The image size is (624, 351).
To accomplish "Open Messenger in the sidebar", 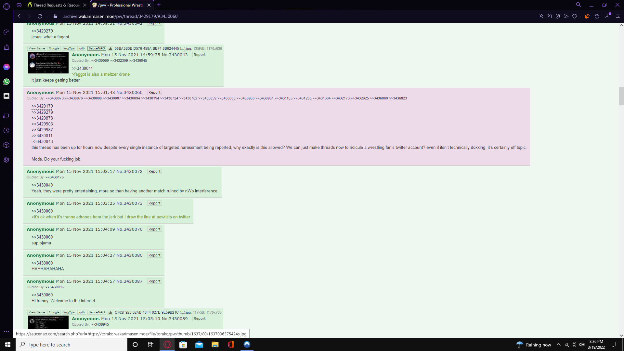I will click(6, 67).
